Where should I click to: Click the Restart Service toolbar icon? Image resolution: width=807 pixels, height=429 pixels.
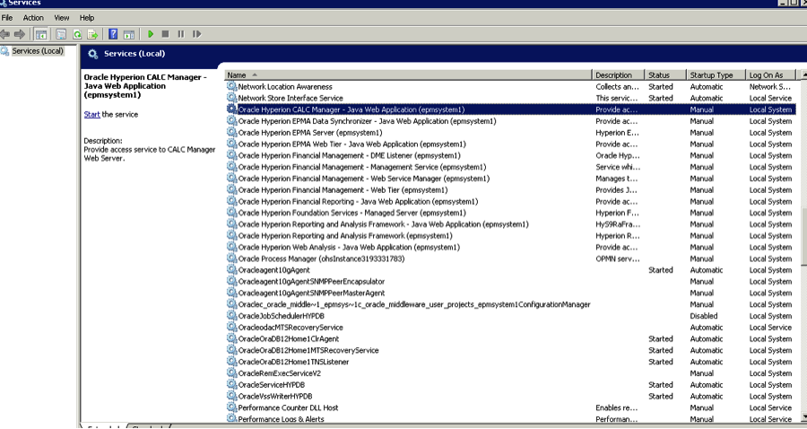(x=195, y=34)
